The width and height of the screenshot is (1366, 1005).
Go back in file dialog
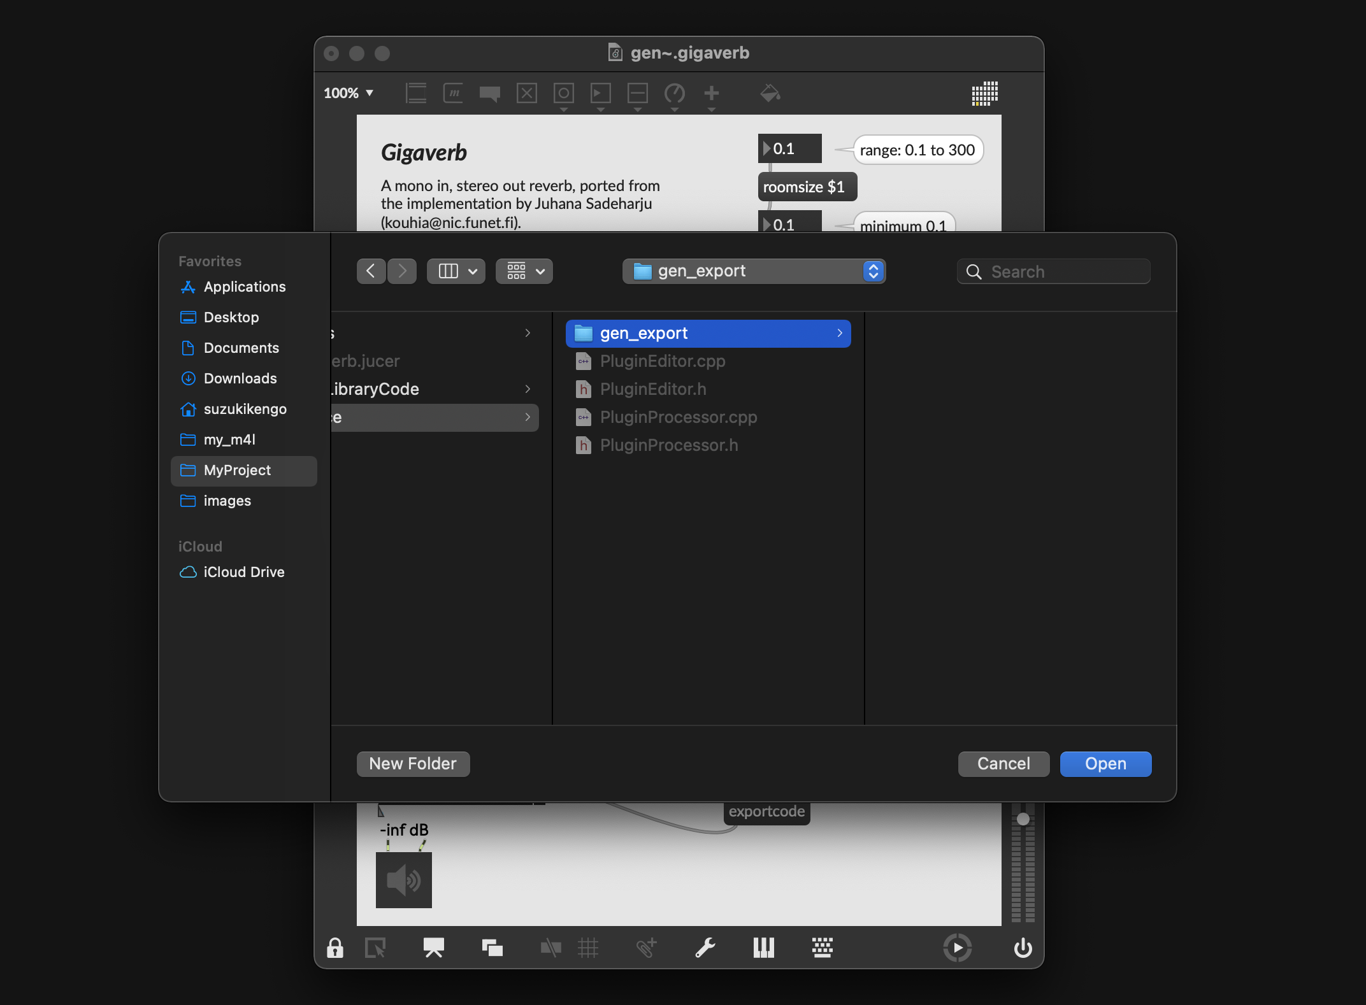pos(371,271)
